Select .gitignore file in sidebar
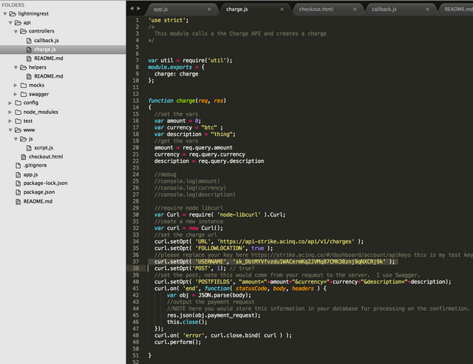Viewport: 473px width, 364px height. 35,165
